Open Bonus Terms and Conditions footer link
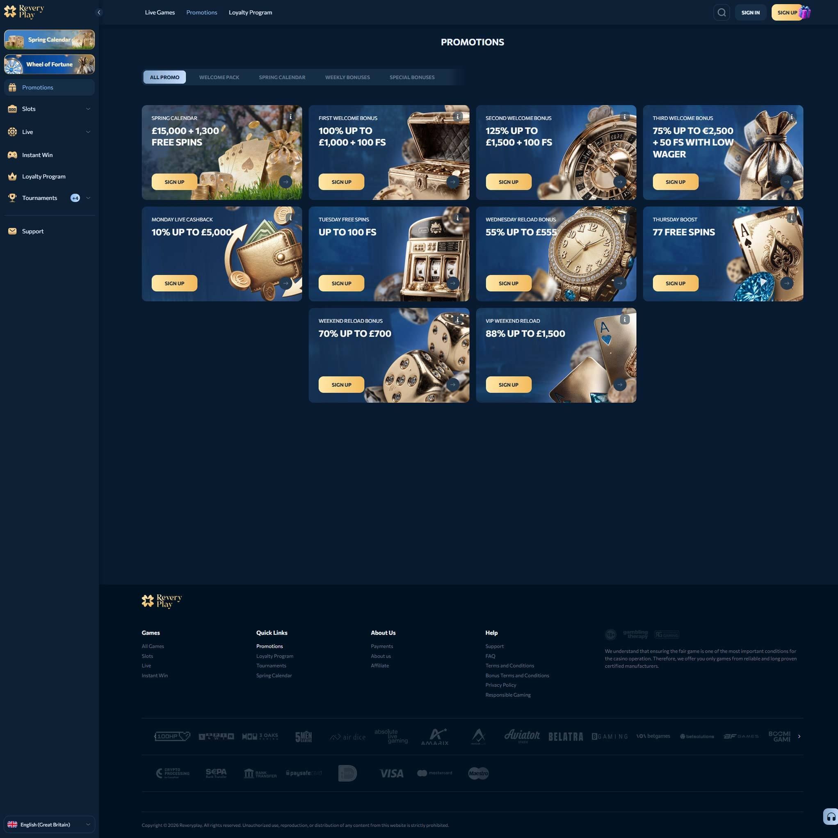The width and height of the screenshot is (838, 838). click(517, 676)
